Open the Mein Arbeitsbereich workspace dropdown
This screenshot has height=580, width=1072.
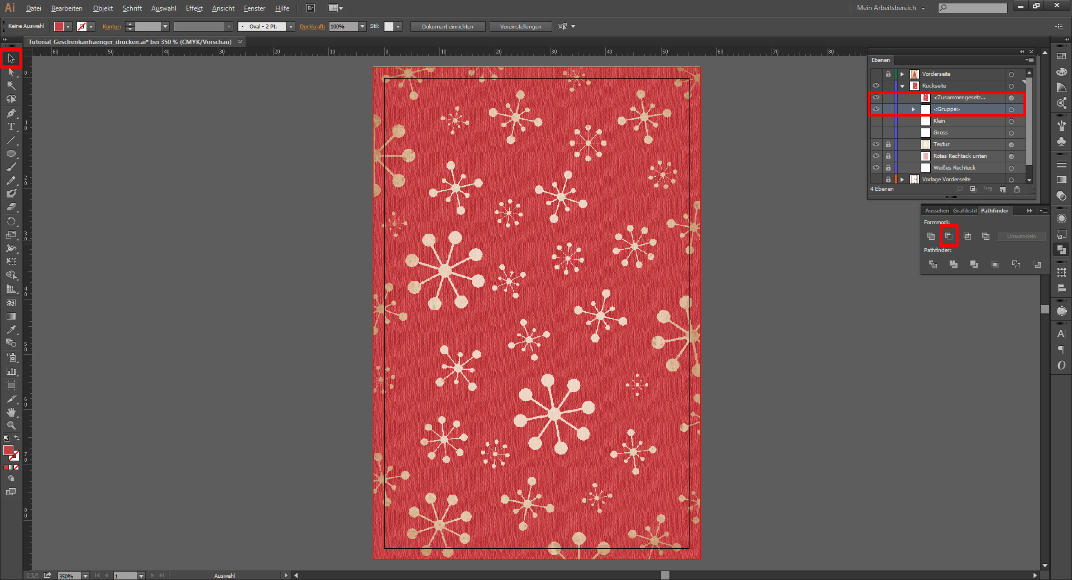(x=891, y=8)
